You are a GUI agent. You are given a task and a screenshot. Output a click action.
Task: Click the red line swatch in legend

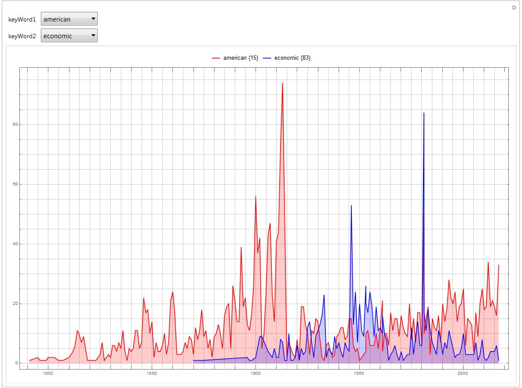coord(216,58)
